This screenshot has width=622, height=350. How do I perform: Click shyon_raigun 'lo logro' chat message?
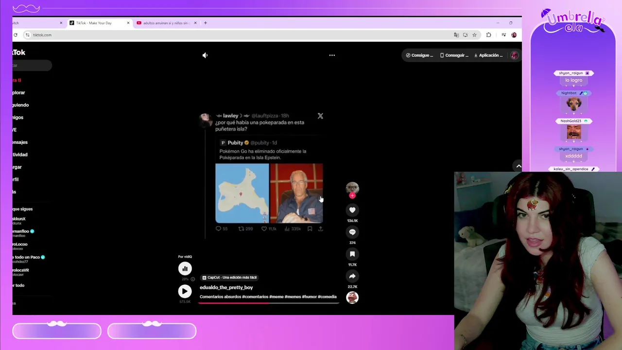[x=573, y=80]
